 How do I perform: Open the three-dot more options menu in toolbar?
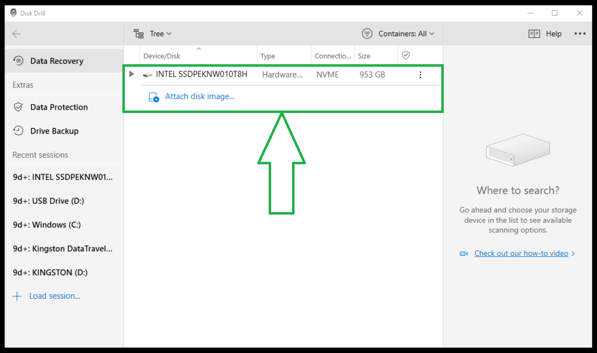coord(580,34)
